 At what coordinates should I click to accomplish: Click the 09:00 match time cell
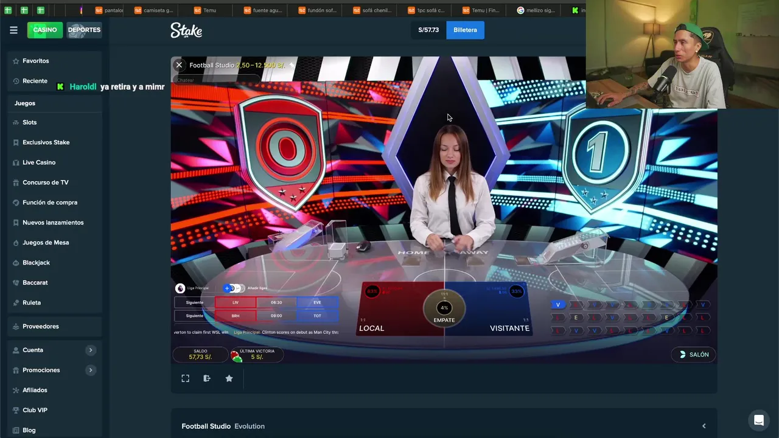coord(276,316)
